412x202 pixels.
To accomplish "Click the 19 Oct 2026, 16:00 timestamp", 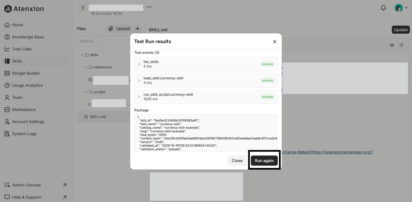I will pyautogui.click(x=106, y=14).
